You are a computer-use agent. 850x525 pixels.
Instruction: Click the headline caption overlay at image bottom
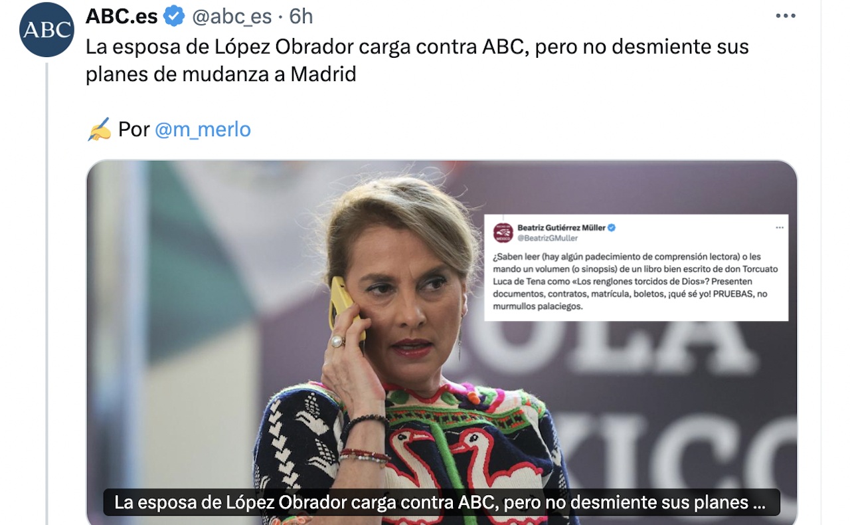441,502
